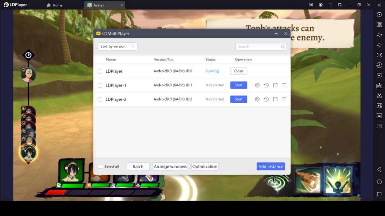
Task: Start the LDPlayer-1 instance
Action: click(x=238, y=85)
